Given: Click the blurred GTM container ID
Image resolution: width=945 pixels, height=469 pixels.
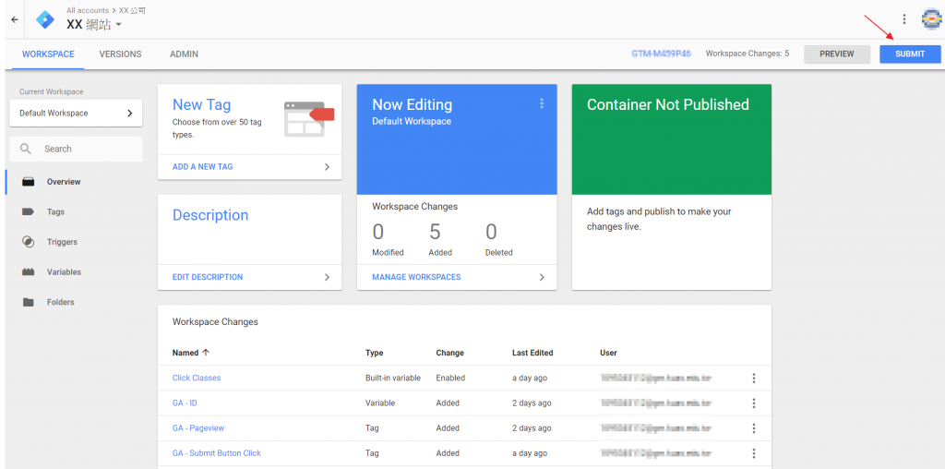Looking at the screenshot, I should point(661,54).
